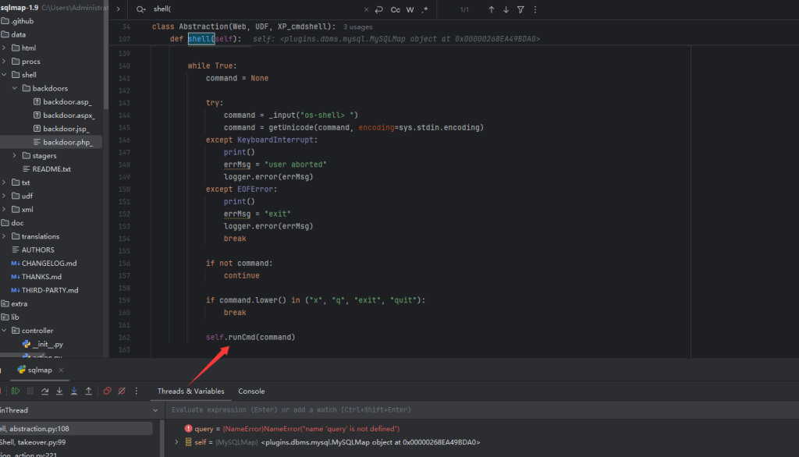Open CHANGELOG.md in project tree
Screen dimensions: 799x457
pos(49,264)
